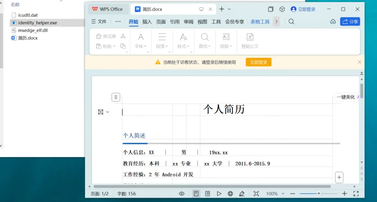Select identity_helper.exe in file explorer
This screenshot has height=202, width=377.
click(x=37, y=23)
